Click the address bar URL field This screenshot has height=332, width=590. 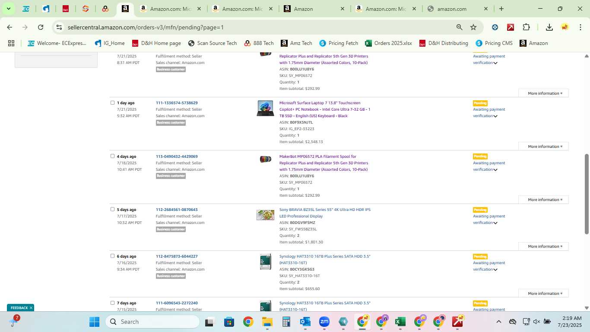(x=259, y=27)
